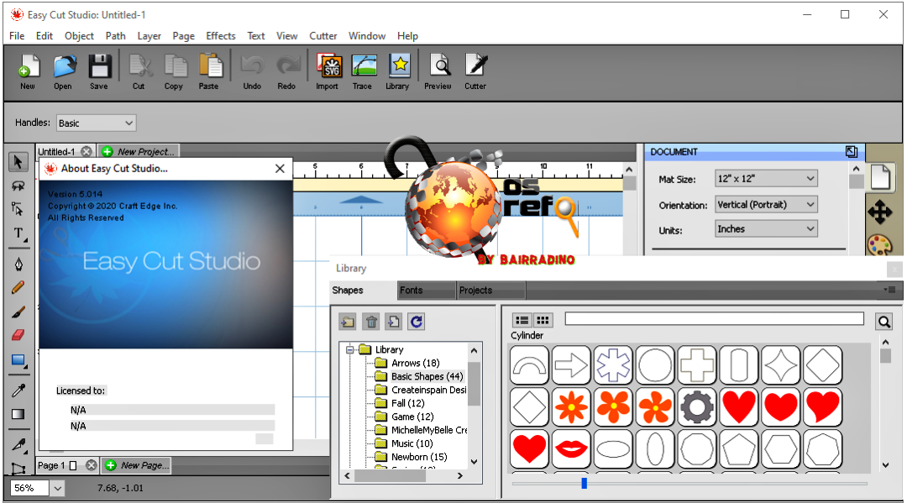Open the Path menu

coord(116,36)
